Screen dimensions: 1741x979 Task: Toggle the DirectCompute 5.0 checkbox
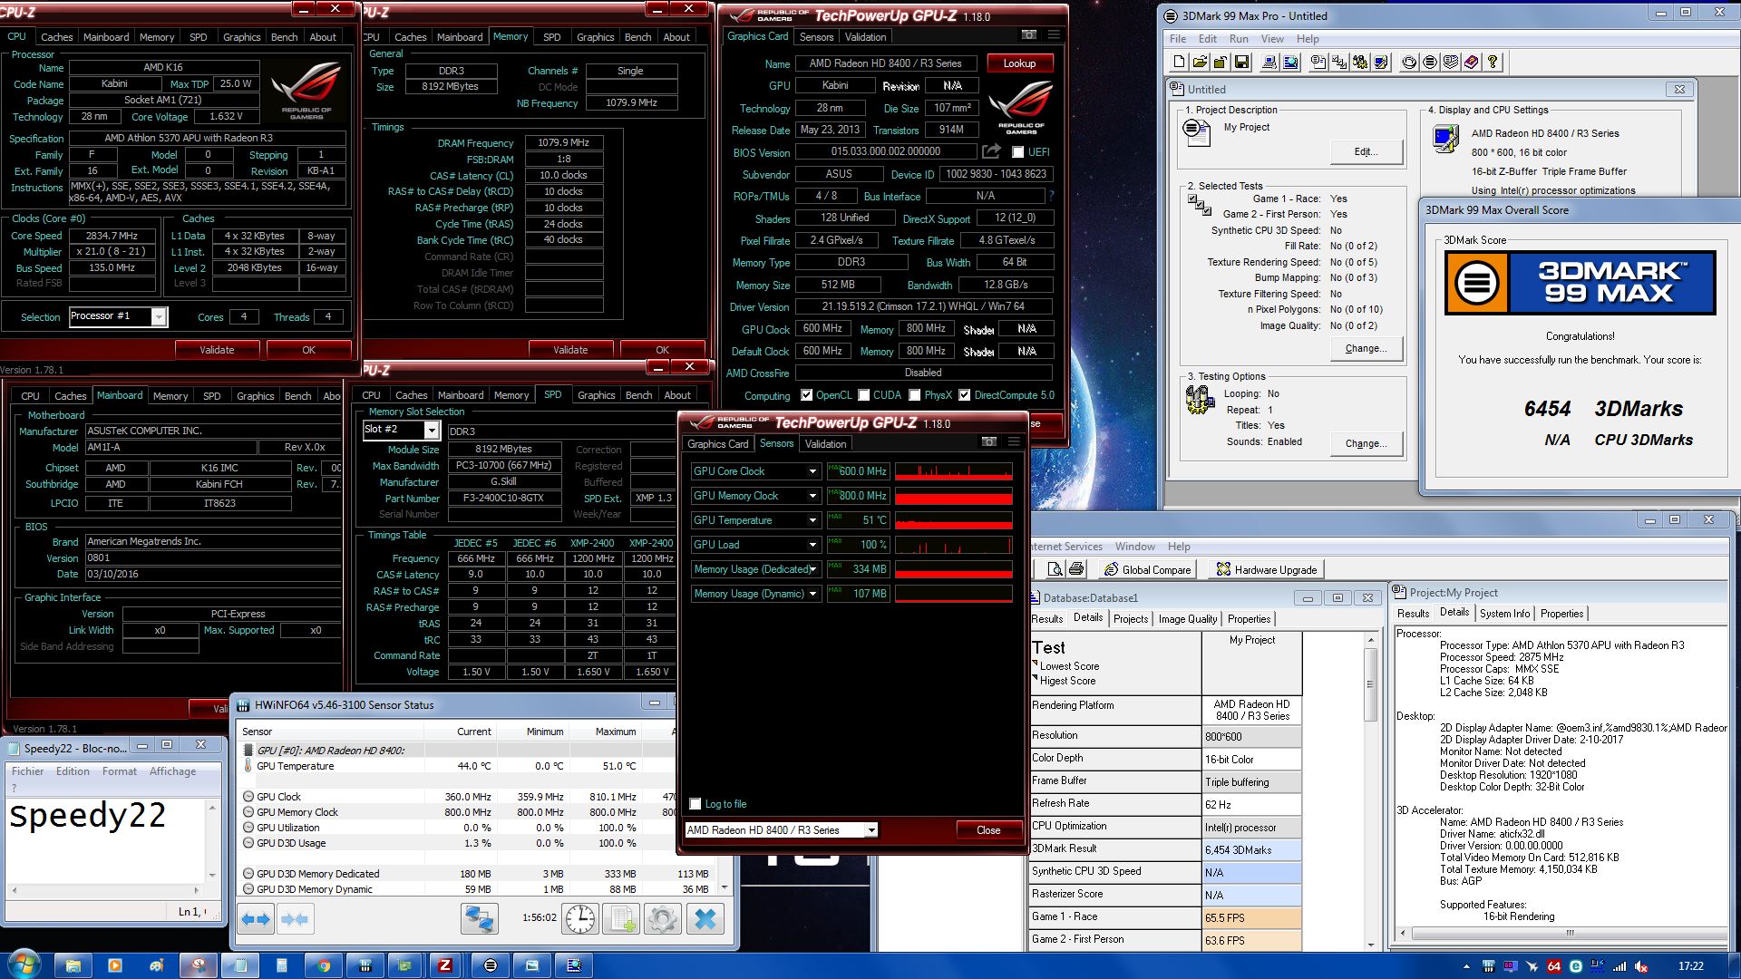tap(964, 395)
